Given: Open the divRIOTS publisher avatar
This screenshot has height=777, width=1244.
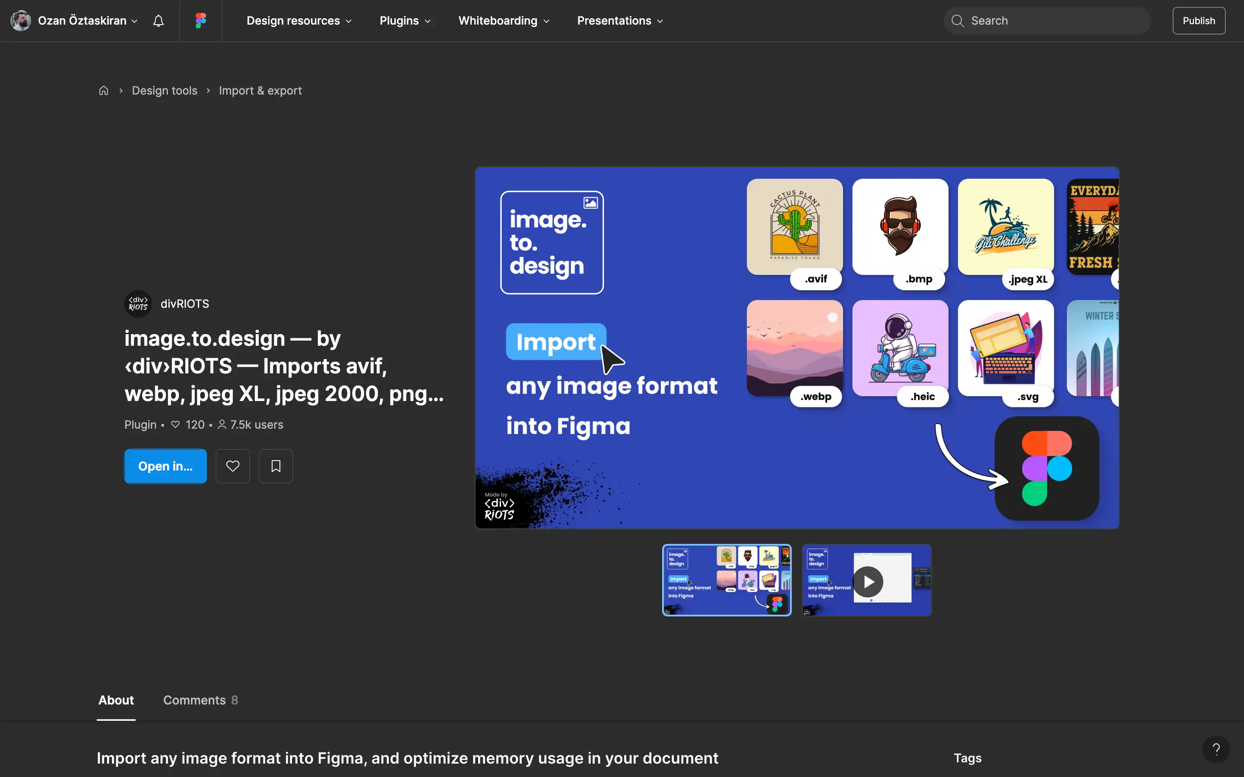Looking at the screenshot, I should click(x=137, y=303).
